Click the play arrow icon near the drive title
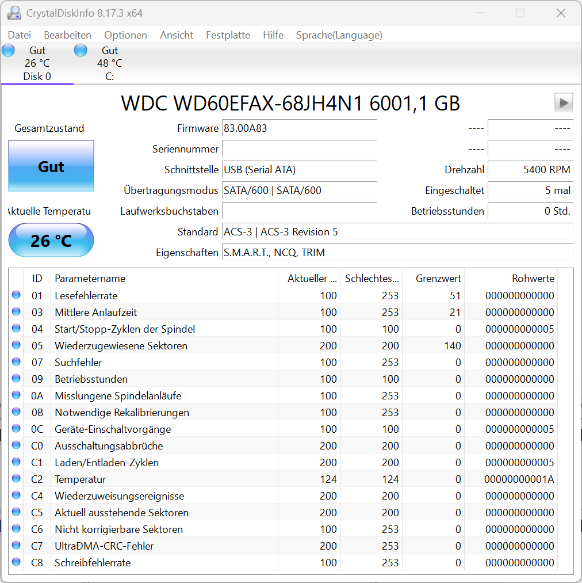The image size is (582, 583). (x=564, y=102)
